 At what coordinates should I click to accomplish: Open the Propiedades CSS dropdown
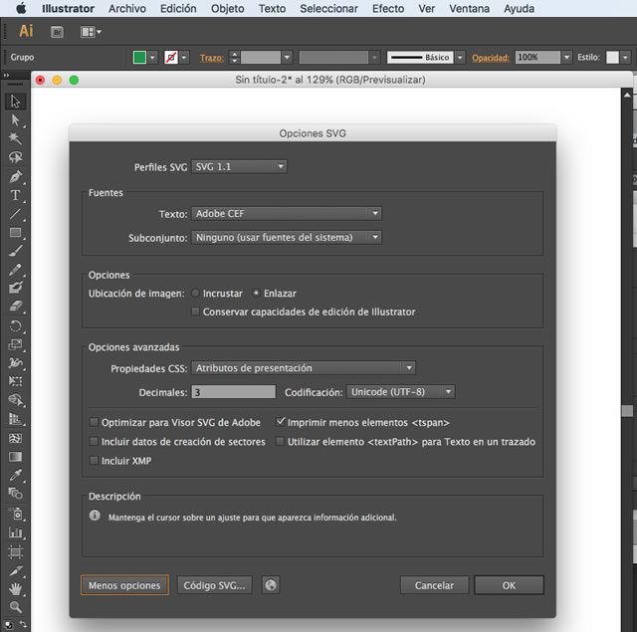click(303, 368)
